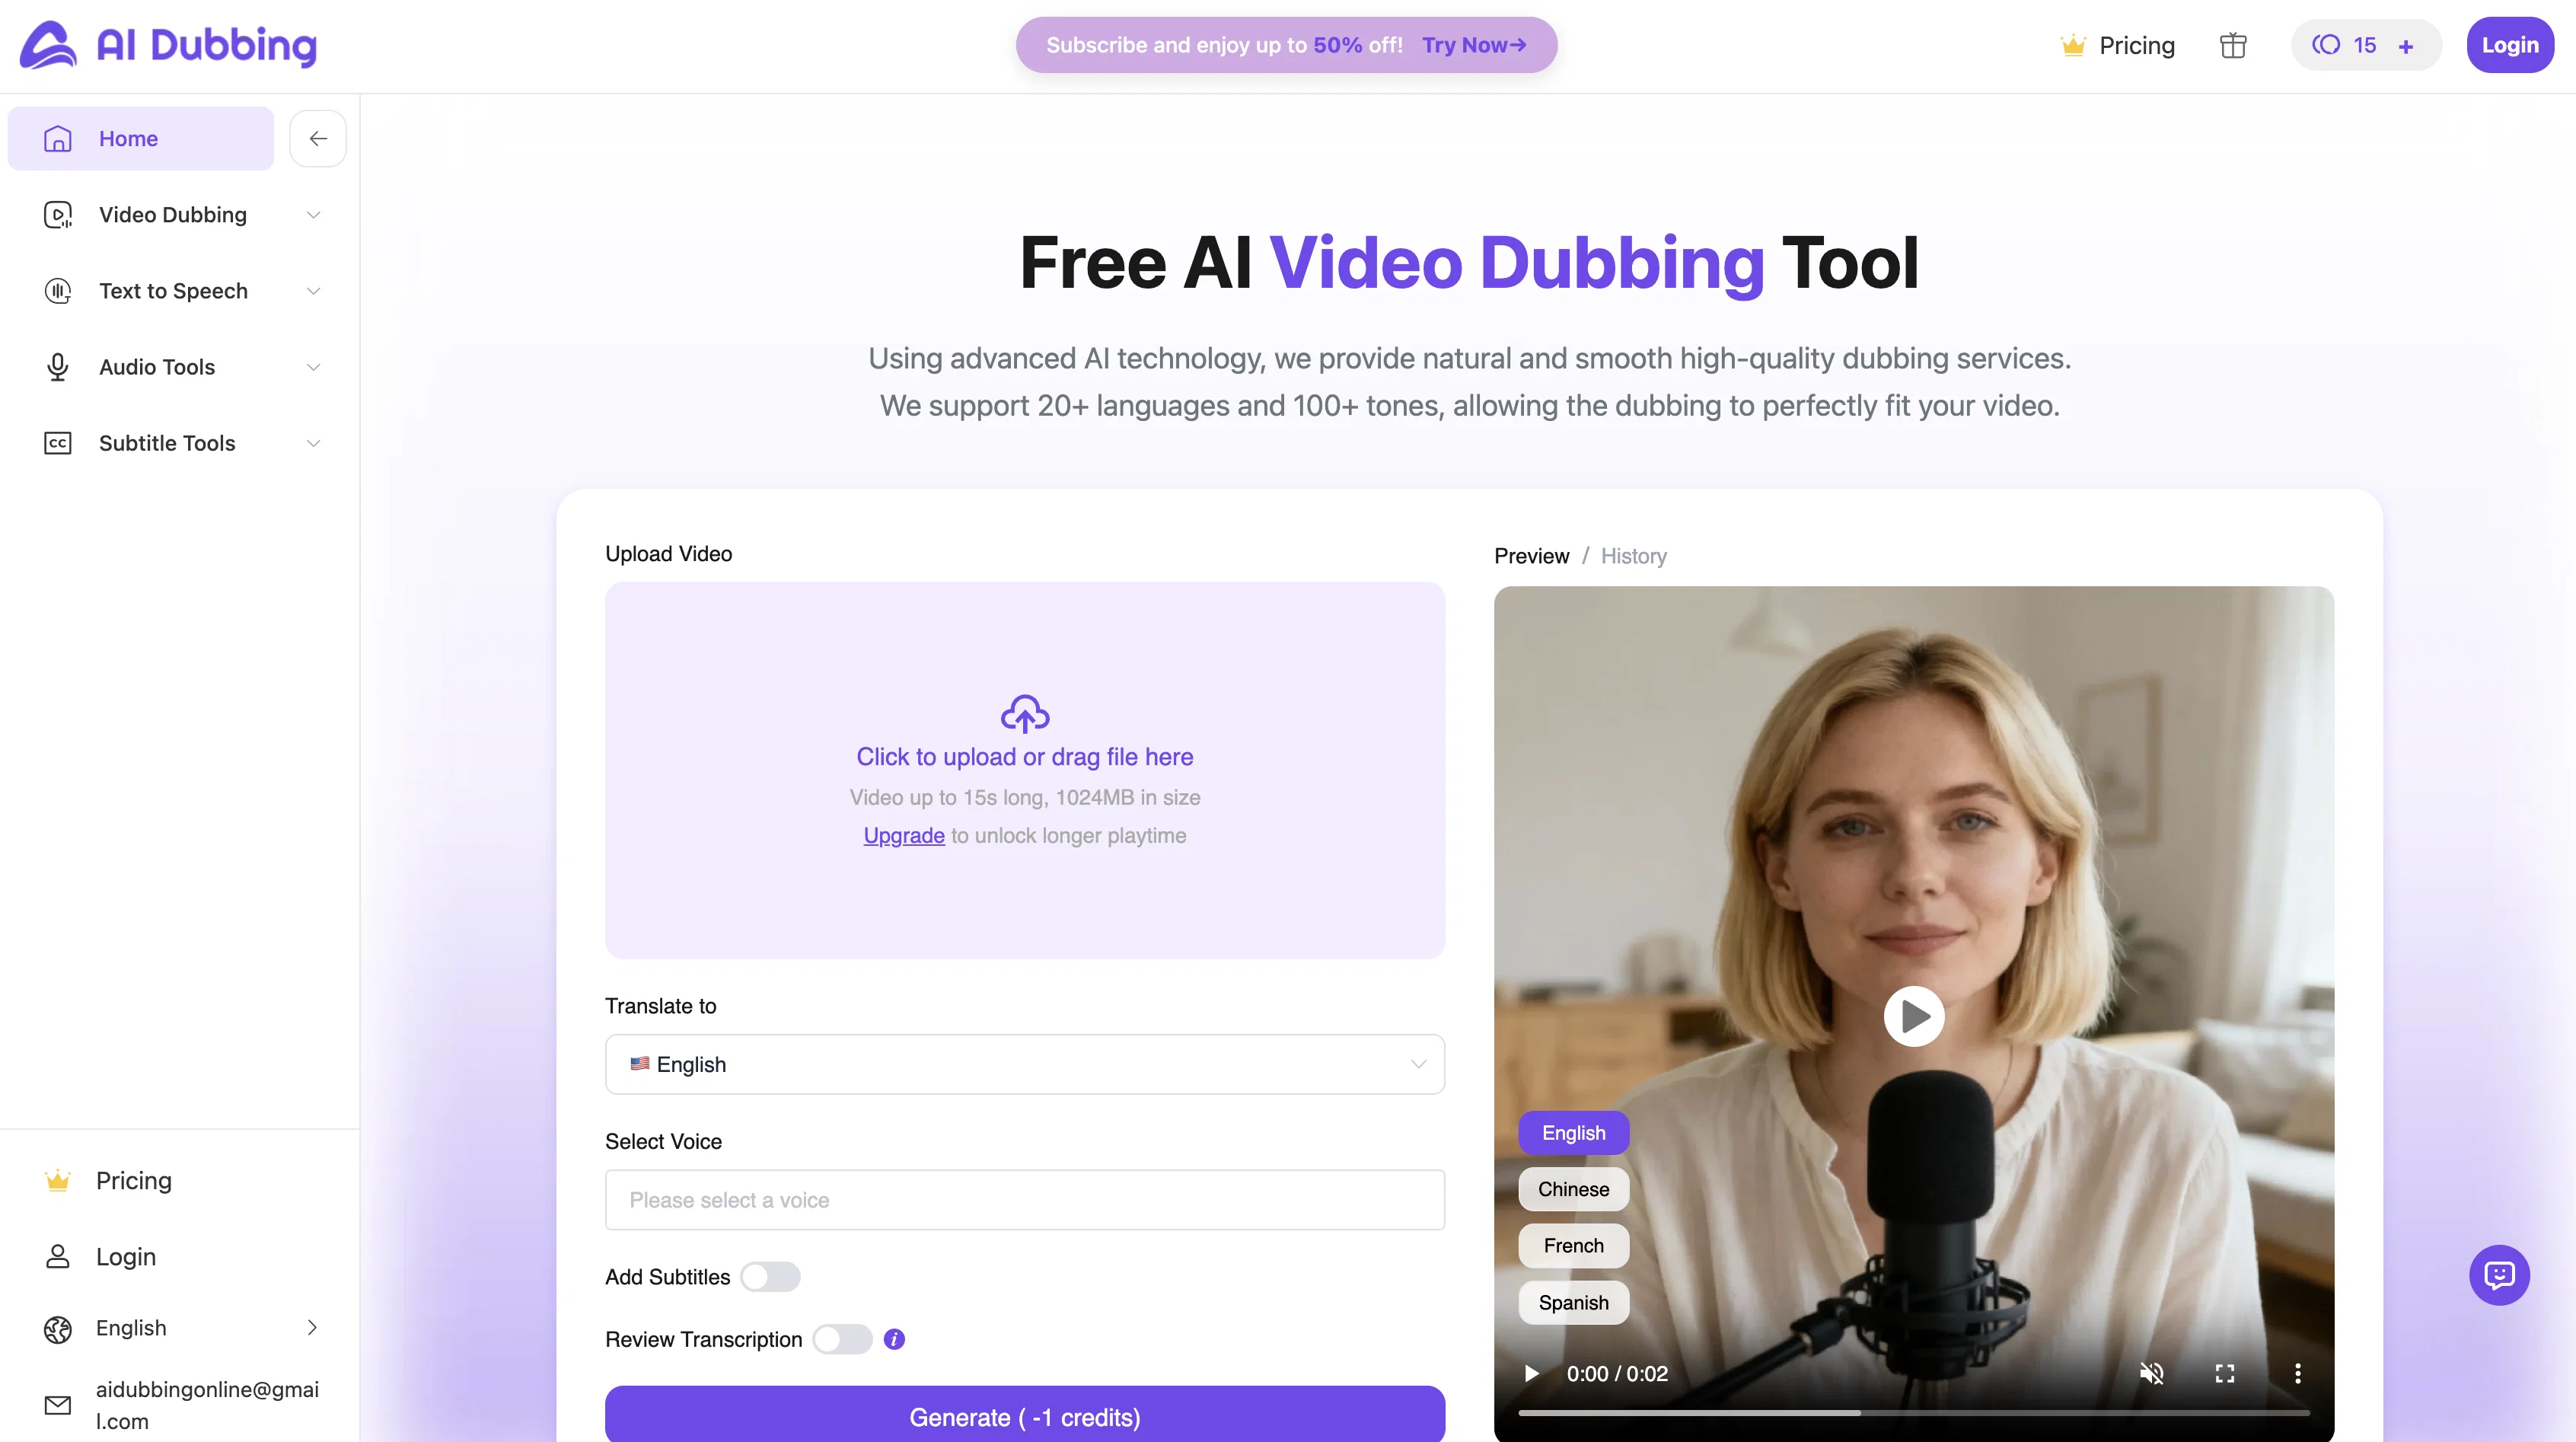Click the video time '0:00 / 0:02'
Image resolution: width=2576 pixels, height=1442 pixels.
1617,1373
